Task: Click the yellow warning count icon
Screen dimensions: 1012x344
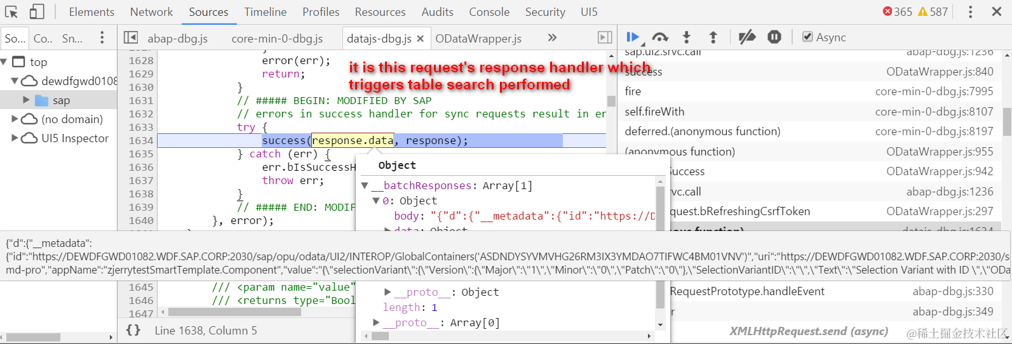Action: pyautogui.click(x=922, y=11)
